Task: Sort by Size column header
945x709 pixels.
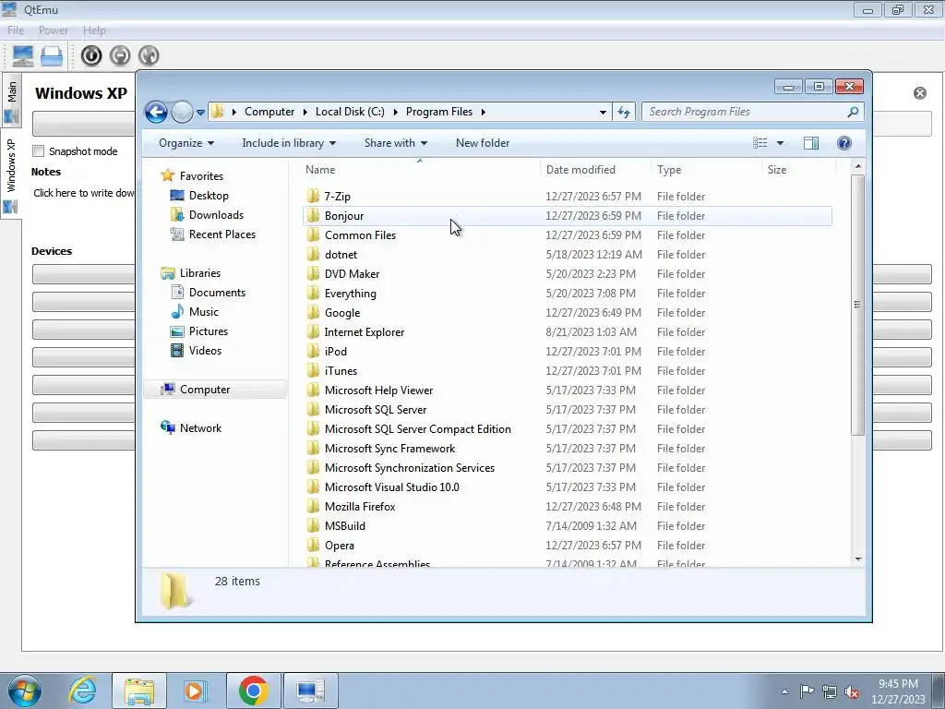Action: click(777, 170)
